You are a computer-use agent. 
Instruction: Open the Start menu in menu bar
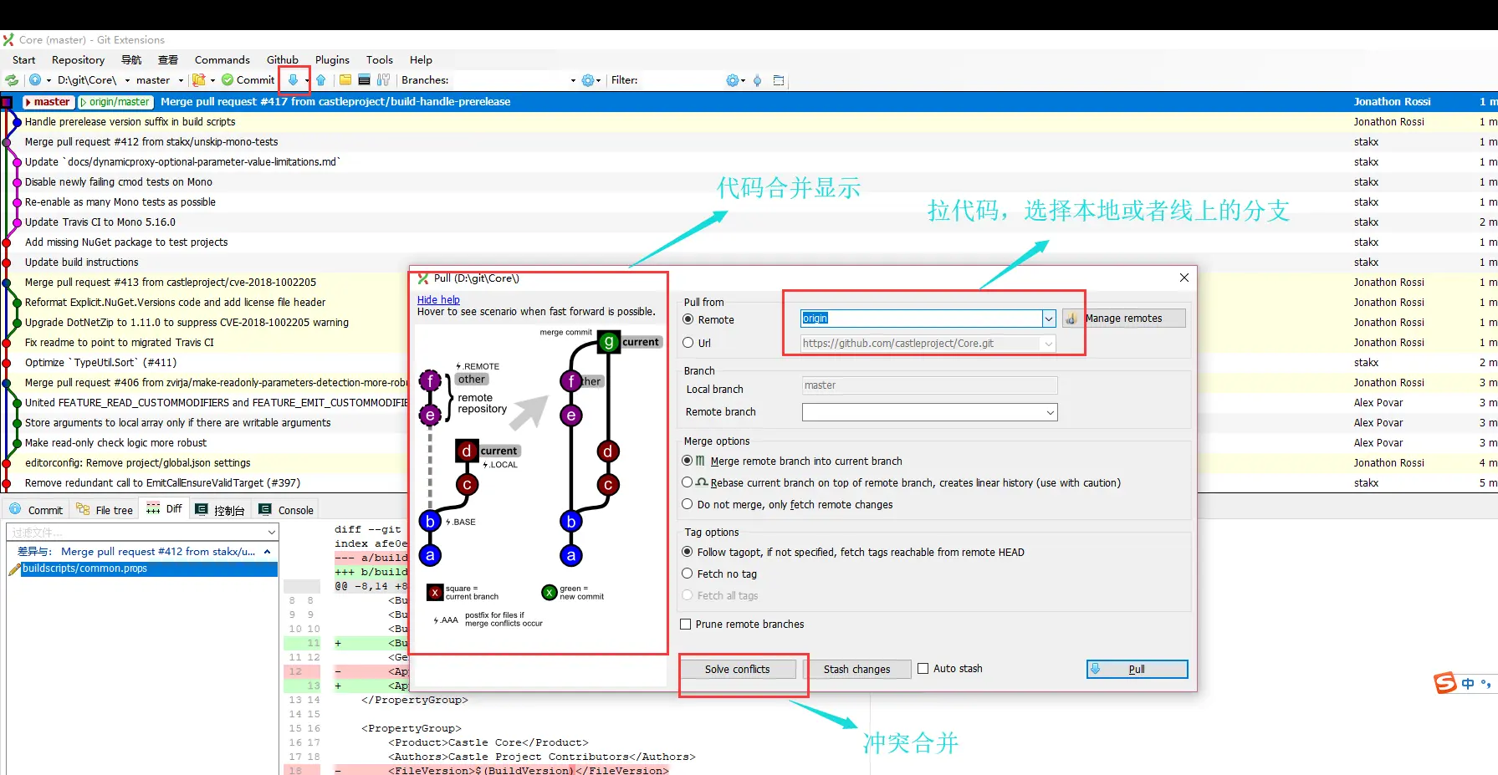click(24, 60)
